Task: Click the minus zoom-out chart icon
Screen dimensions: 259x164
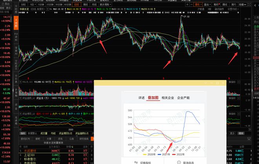Action: pos(191,4)
